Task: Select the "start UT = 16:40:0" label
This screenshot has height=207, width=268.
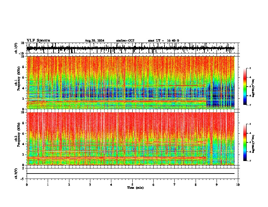Action: pyautogui.click(x=163, y=41)
